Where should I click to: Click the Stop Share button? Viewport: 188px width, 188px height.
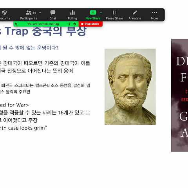pyautogui.click(x=90, y=24)
